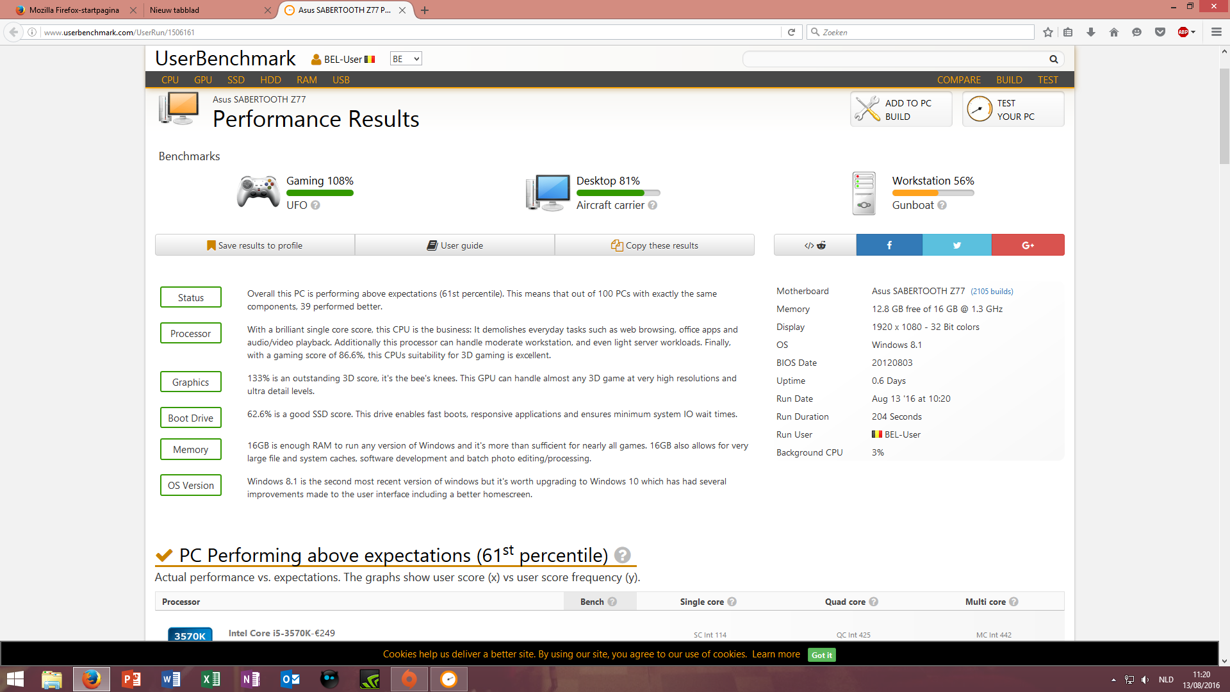Viewport: 1230px width, 692px height.
Task: Open the User guide button
Action: click(x=455, y=245)
